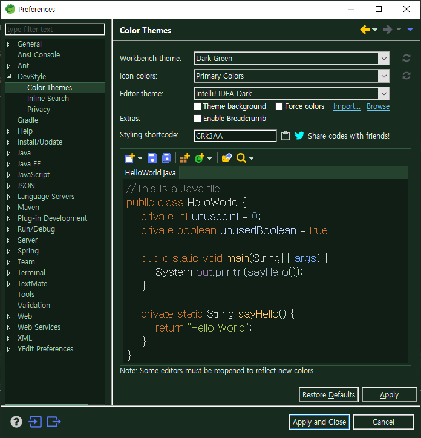Image resolution: width=421 pixels, height=438 pixels.
Task: Enable the Force colors checkbox
Action: 279,106
